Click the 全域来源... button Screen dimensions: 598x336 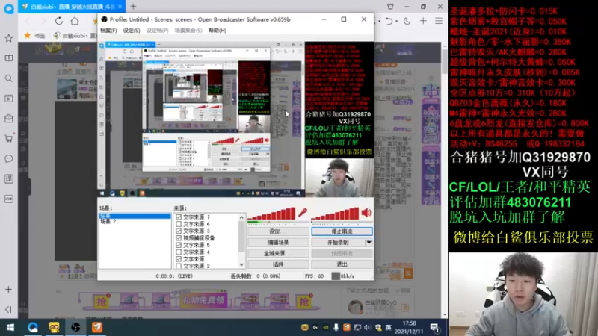coord(278,253)
